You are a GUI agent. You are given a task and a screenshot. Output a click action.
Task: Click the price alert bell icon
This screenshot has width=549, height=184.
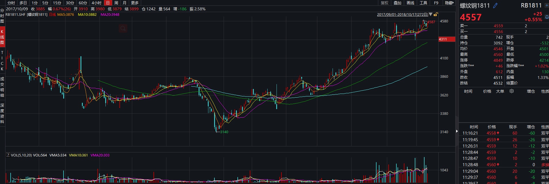click(x=546, y=18)
